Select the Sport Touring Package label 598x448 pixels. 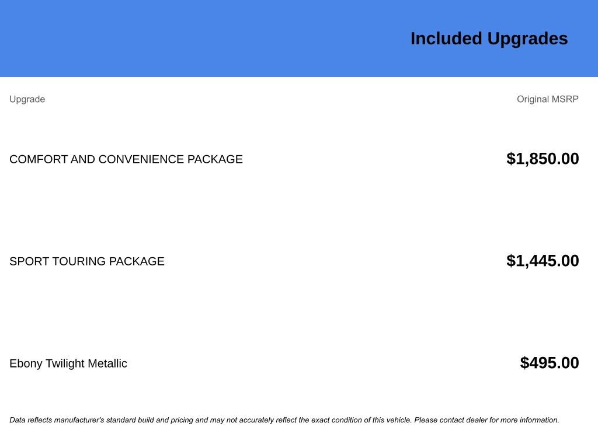(86, 261)
